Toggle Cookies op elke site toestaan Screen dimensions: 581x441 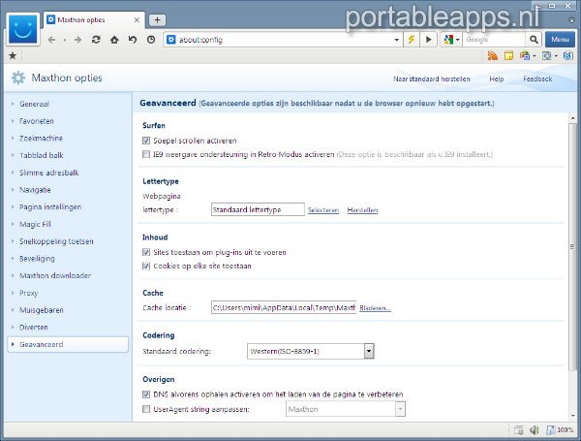pyautogui.click(x=146, y=266)
